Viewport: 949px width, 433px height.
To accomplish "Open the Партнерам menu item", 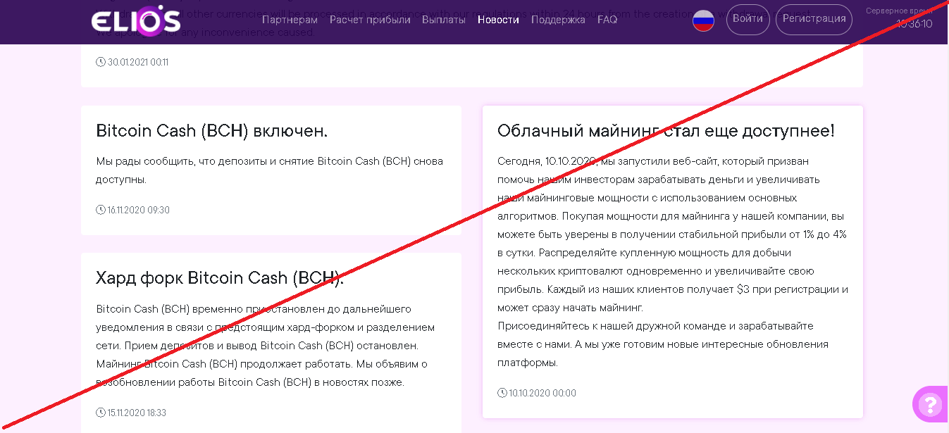I will coord(290,20).
